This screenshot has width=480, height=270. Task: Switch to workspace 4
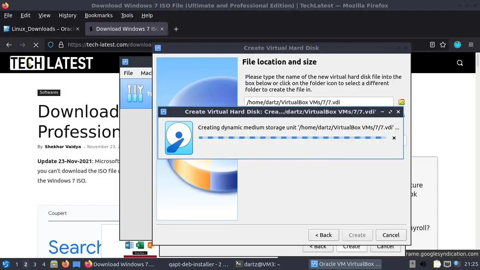point(43,264)
